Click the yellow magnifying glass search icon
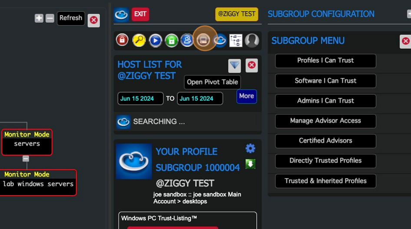The width and height of the screenshot is (411, 229). click(x=139, y=40)
